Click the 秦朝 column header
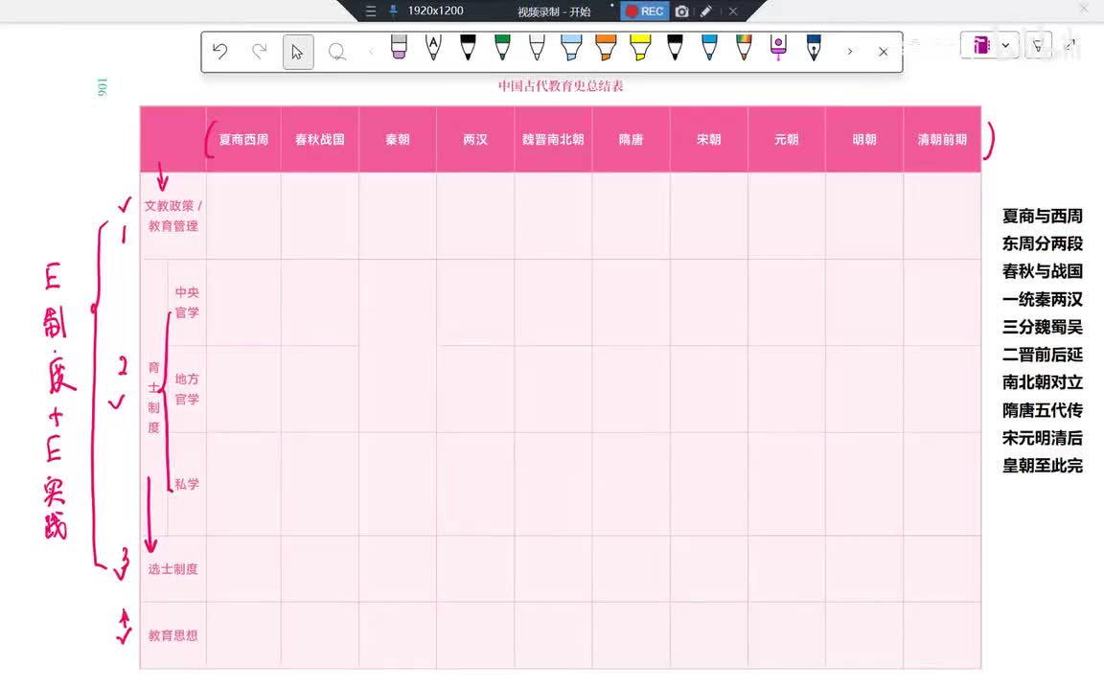This screenshot has height=690, width=1104. [x=397, y=139]
